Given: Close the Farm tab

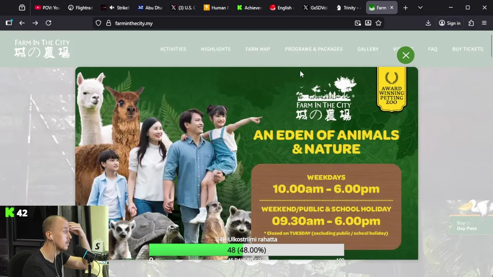Looking at the screenshot, I should [x=392, y=8].
